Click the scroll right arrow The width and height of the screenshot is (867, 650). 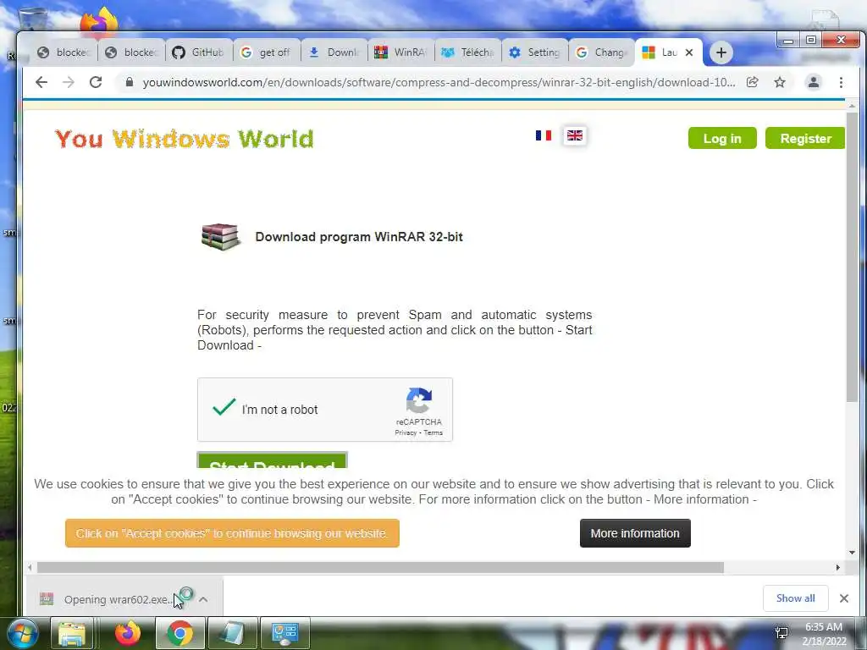[x=837, y=568]
